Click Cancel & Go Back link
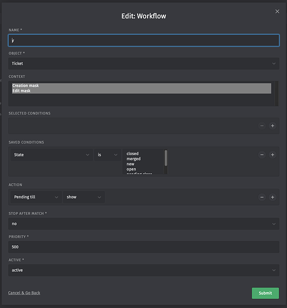This screenshot has width=287, height=308. (24, 293)
